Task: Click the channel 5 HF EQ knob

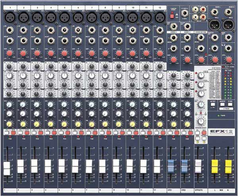Action: 64,66
